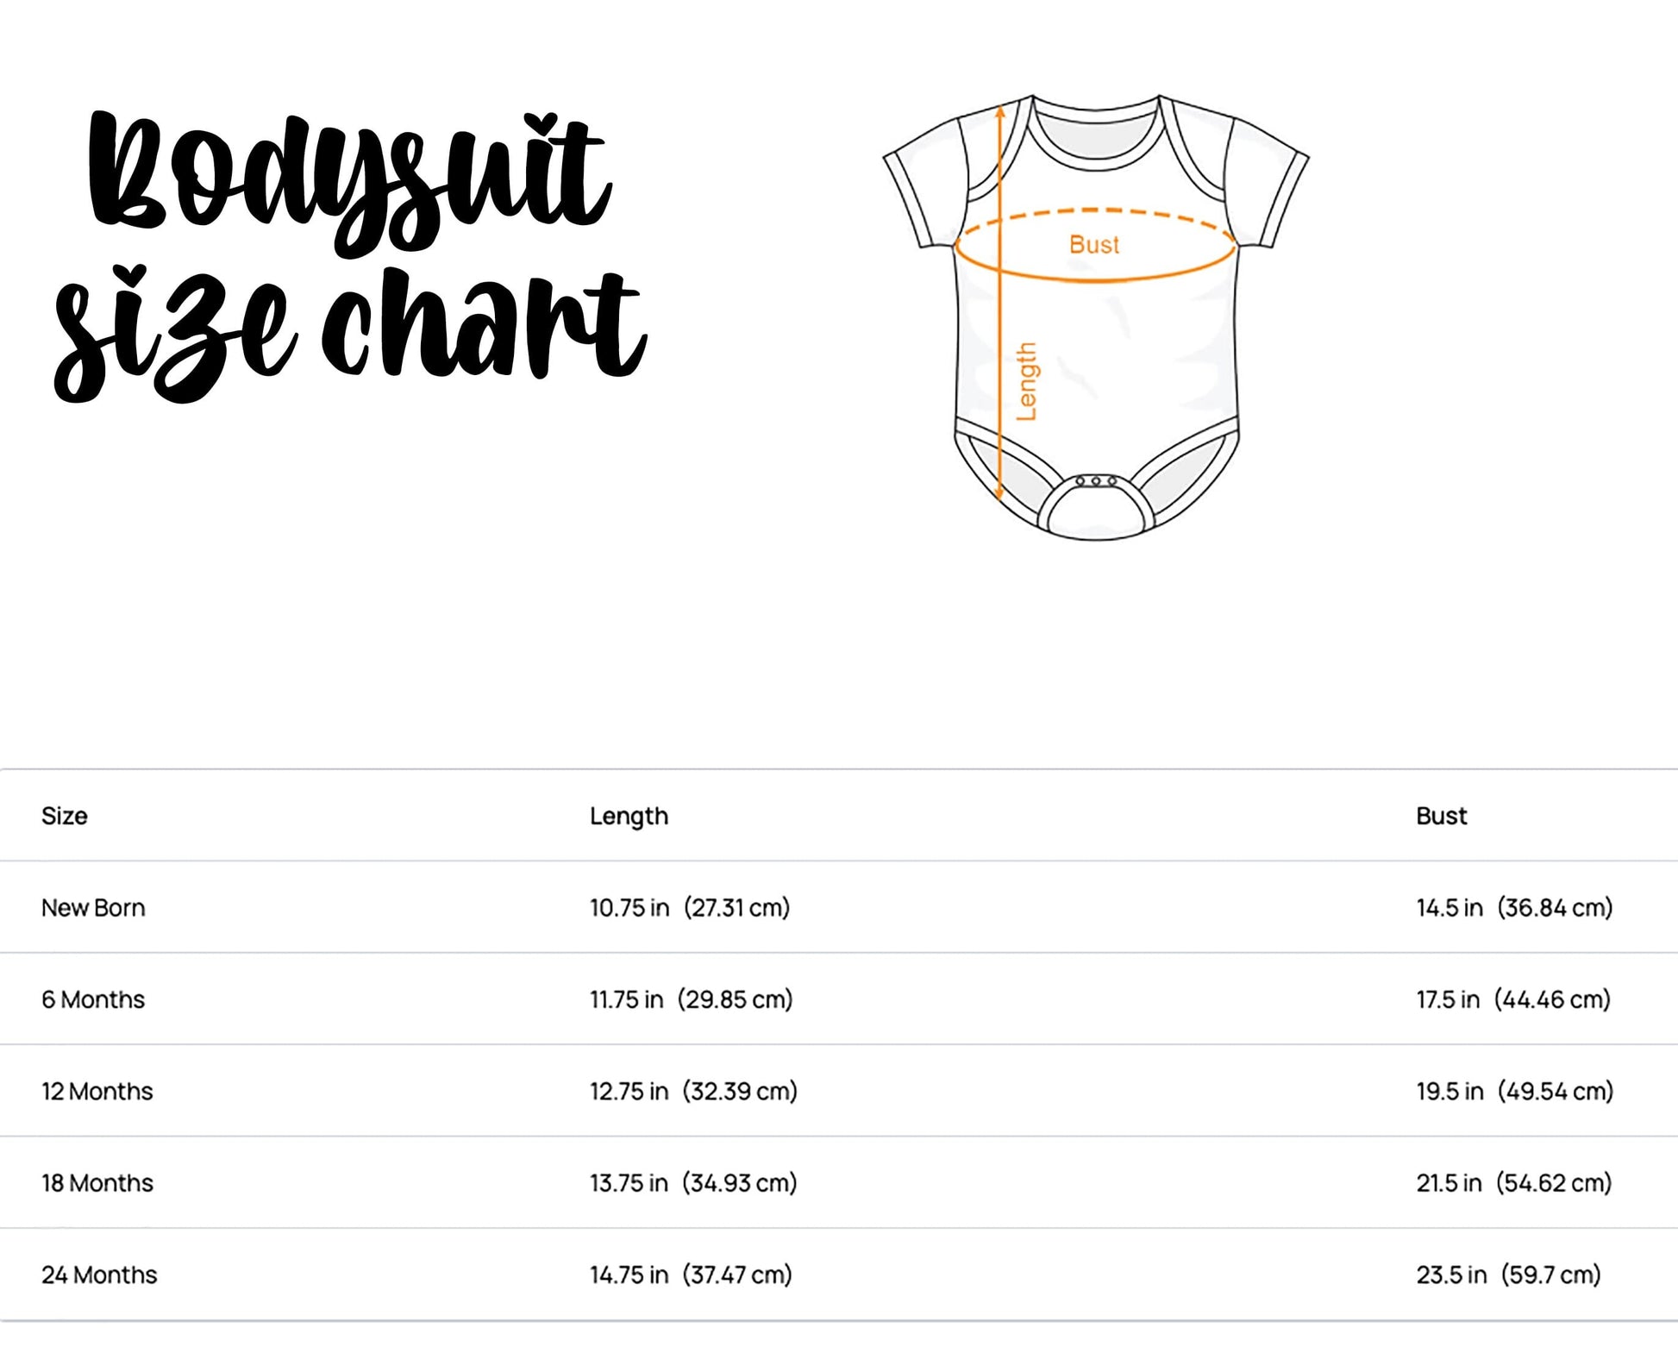Screen dimensions: 1678x1353
Task: Click the 18 Months size row label
Action: tap(97, 1183)
